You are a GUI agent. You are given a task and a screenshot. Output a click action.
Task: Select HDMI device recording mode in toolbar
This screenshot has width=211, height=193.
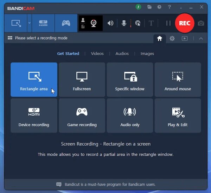(x=43, y=23)
